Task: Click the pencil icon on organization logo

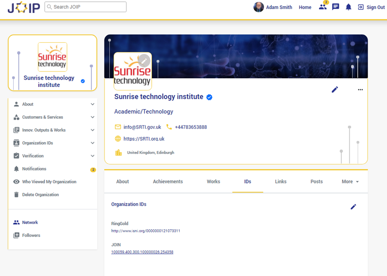Action: pos(144,61)
